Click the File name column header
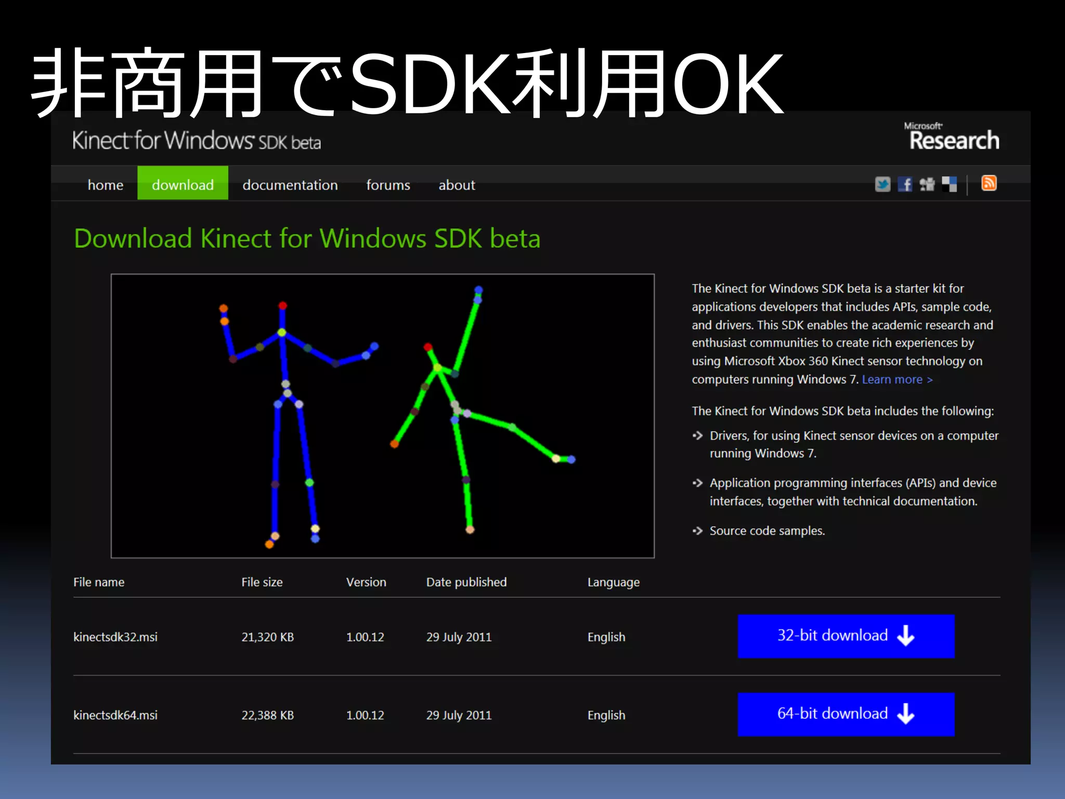This screenshot has width=1065, height=799. click(99, 582)
